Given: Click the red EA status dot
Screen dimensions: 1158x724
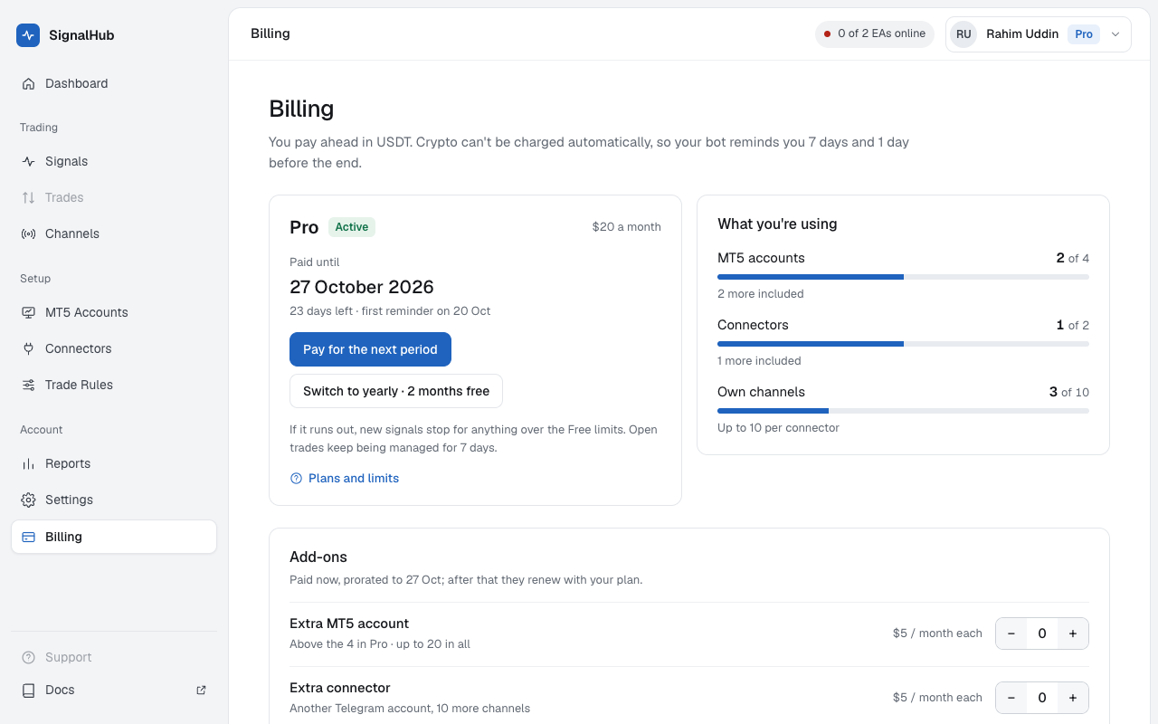Looking at the screenshot, I should pyautogui.click(x=827, y=34).
